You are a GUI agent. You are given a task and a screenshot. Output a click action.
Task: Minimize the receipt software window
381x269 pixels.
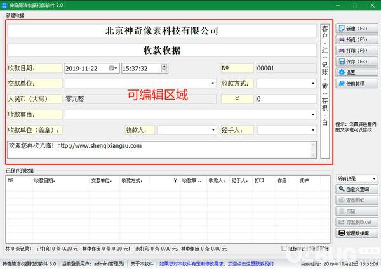point(338,5)
